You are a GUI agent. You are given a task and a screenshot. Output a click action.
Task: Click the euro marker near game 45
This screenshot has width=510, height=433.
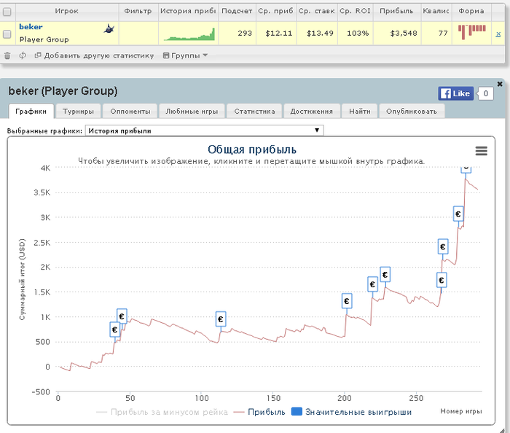(122, 316)
